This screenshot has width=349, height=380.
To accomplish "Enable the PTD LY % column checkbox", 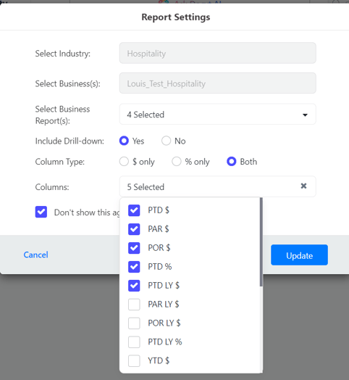I will [x=134, y=342].
